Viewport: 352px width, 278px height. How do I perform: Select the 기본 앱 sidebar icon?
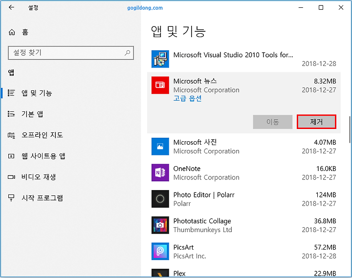(11, 114)
